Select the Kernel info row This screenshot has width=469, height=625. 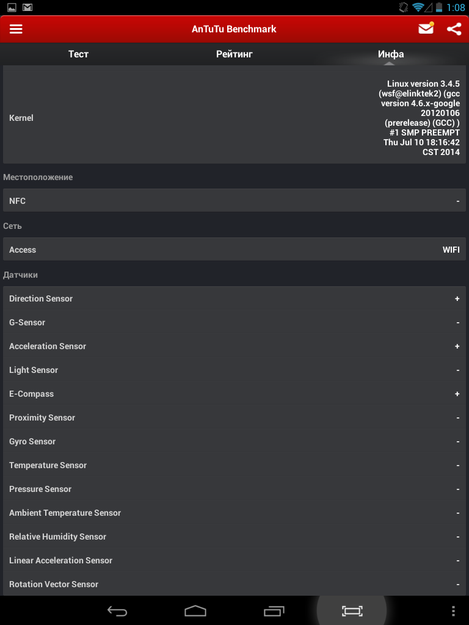[x=234, y=118]
